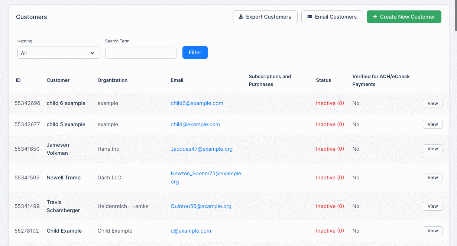View customer Child Example
Viewport: 457px width, 246px height.
pyautogui.click(x=433, y=231)
